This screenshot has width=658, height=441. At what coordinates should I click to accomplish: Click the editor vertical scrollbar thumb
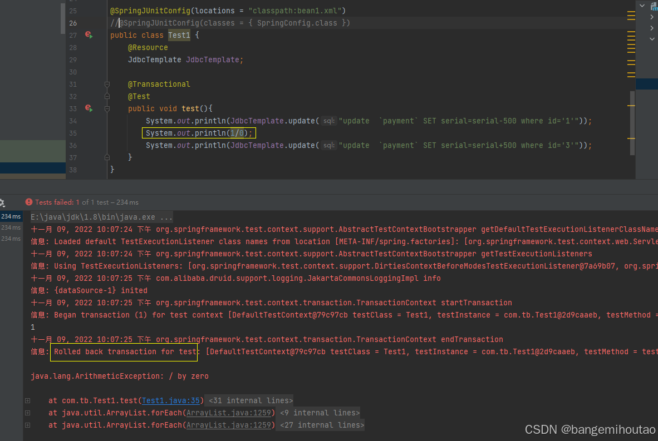[632, 123]
